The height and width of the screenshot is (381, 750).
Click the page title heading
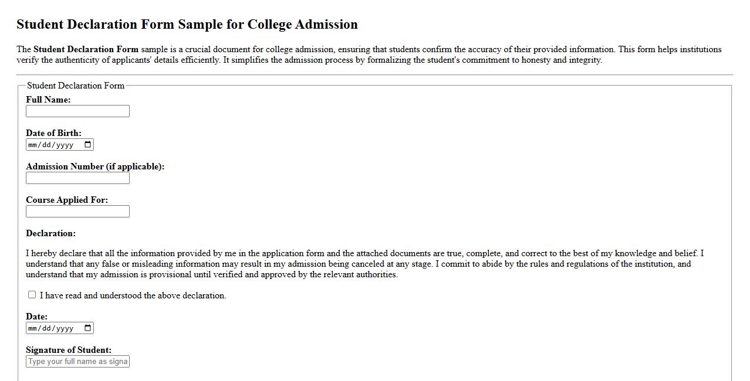tap(187, 25)
